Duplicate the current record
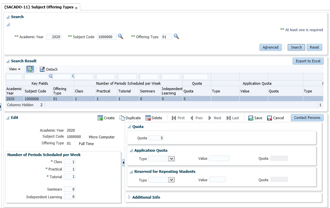330x208 pixels. pyautogui.click(x=130, y=118)
